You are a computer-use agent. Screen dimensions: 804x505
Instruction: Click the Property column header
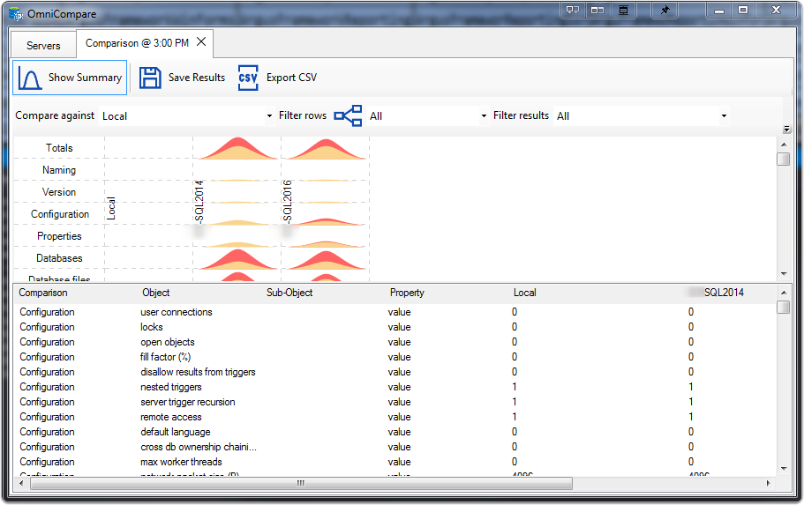407,293
